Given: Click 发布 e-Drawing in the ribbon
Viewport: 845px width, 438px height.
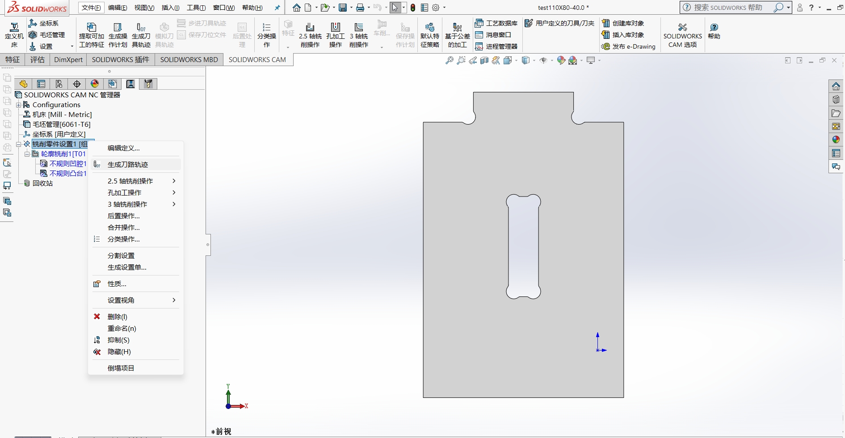Looking at the screenshot, I should click(629, 46).
